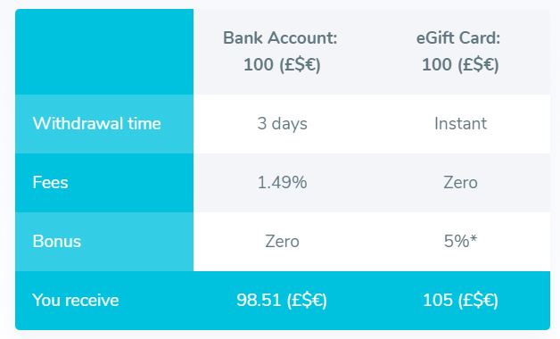Click the empty top-left teal header cell
Viewport: 560px width, 339px height.
(104, 52)
